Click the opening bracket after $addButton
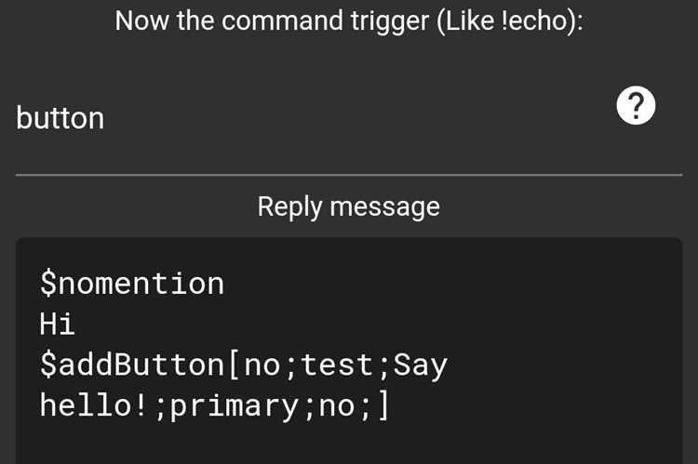Screen dimensions: 698x464 (x=235, y=365)
